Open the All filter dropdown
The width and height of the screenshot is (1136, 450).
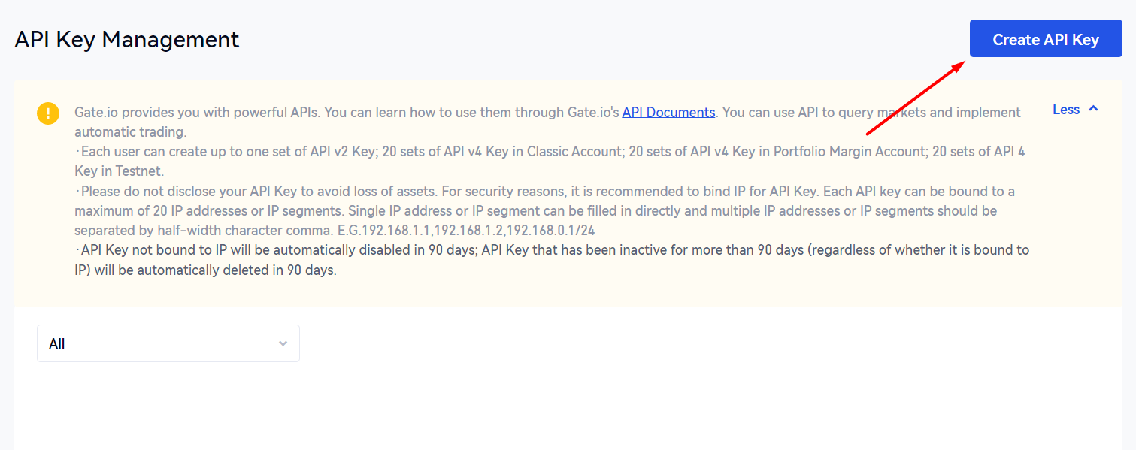pyautogui.click(x=168, y=343)
